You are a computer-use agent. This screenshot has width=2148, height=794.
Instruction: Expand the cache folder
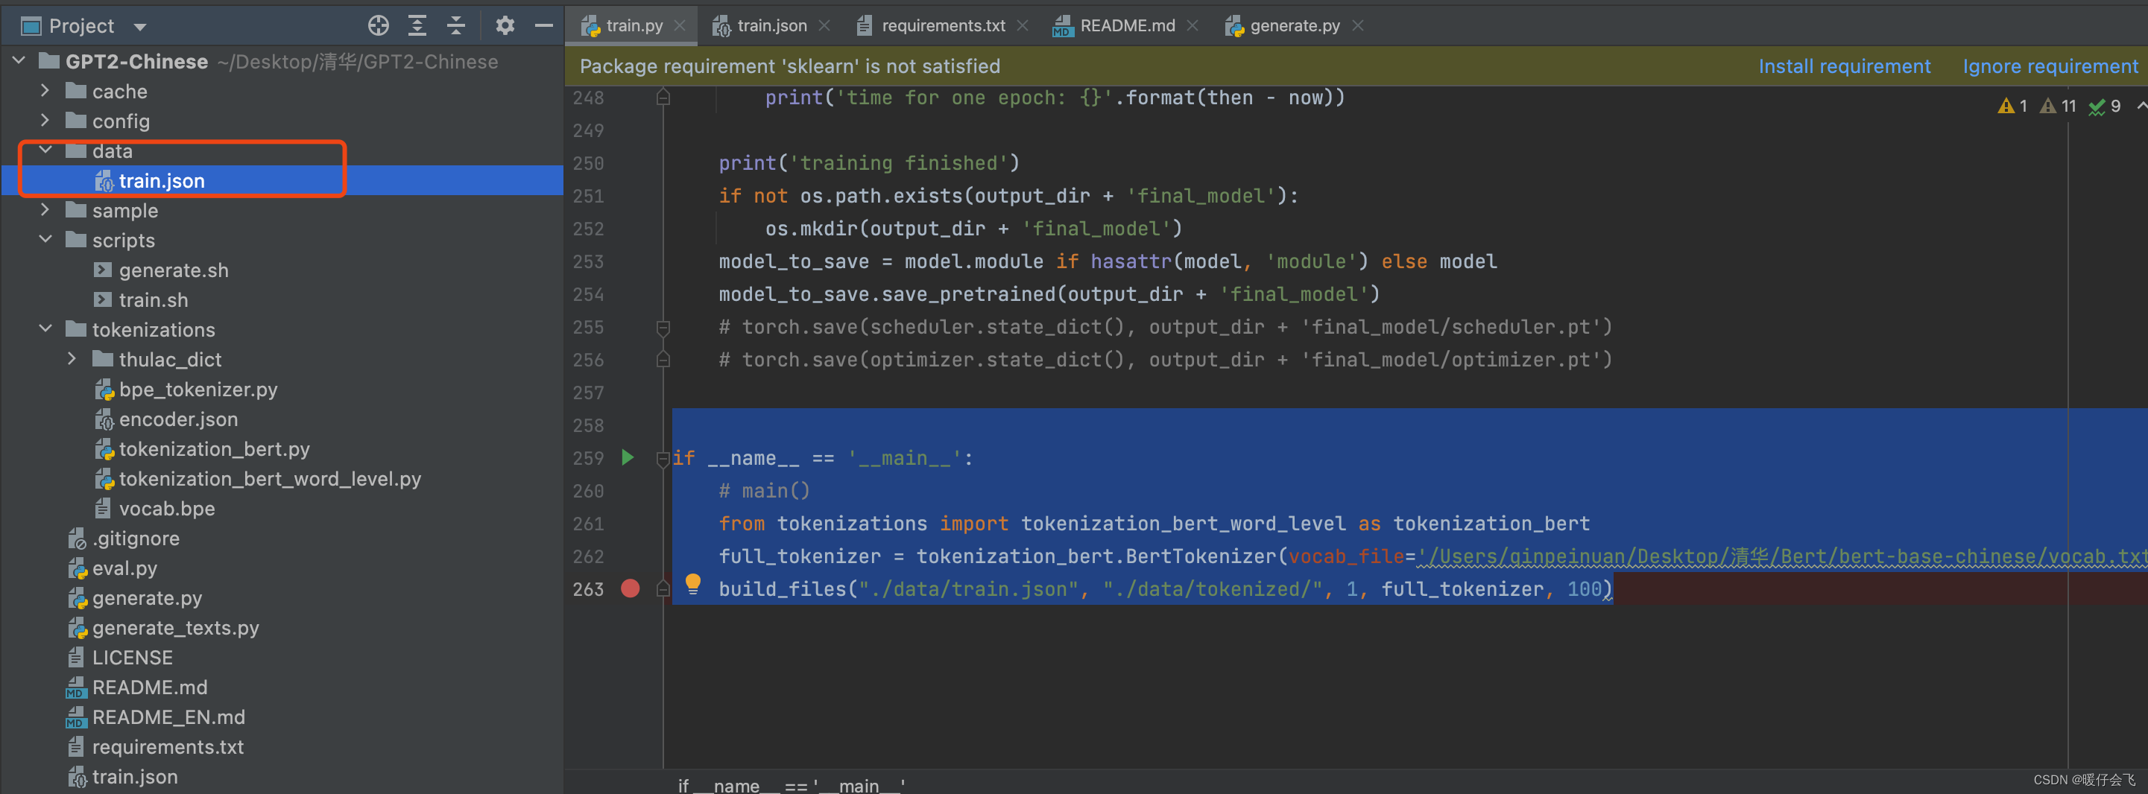45,91
